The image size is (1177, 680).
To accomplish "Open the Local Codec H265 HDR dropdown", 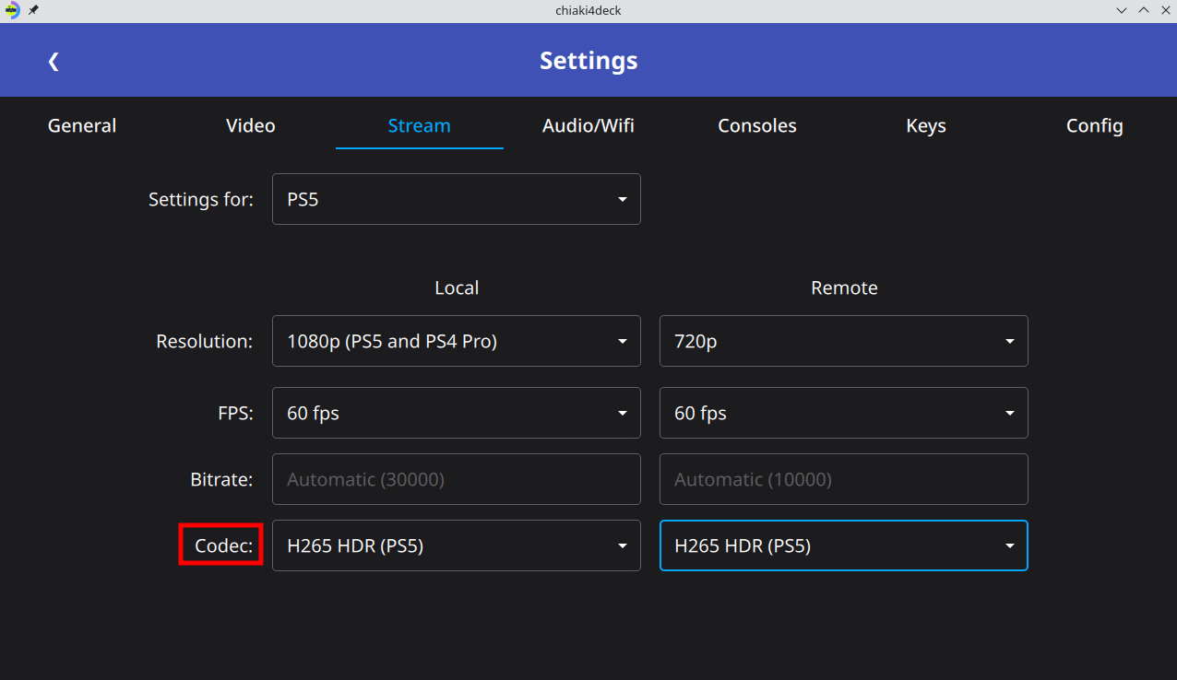I will click(x=457, y=545).
